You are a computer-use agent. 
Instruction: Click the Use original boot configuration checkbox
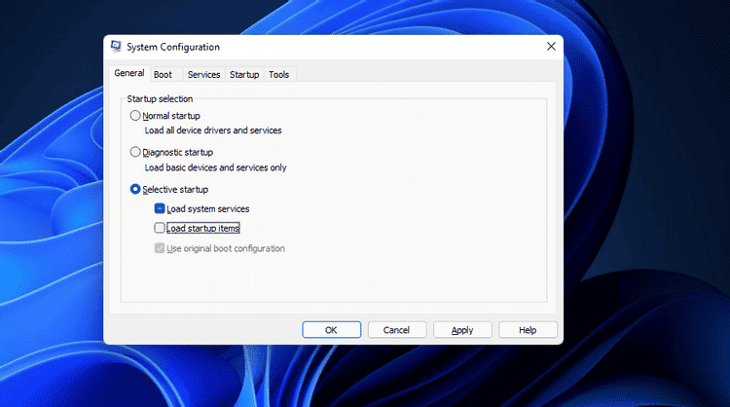coord(160,248)
